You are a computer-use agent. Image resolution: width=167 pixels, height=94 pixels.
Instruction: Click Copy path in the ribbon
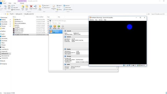[15, 8]
